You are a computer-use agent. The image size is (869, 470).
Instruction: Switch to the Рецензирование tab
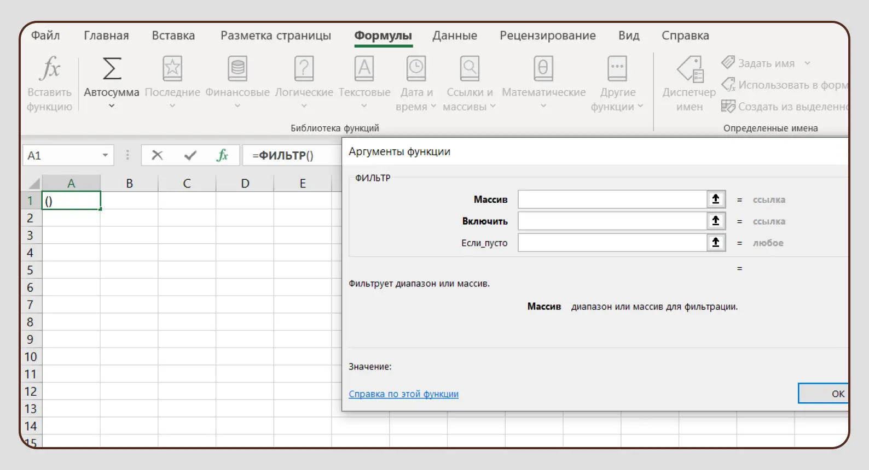pyautogui.click(x=548, y=36)
